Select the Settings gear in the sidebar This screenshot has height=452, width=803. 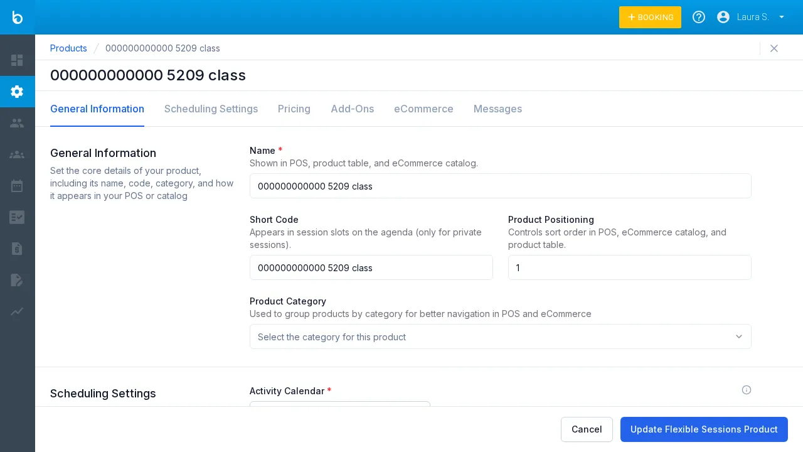pos(18,92)
